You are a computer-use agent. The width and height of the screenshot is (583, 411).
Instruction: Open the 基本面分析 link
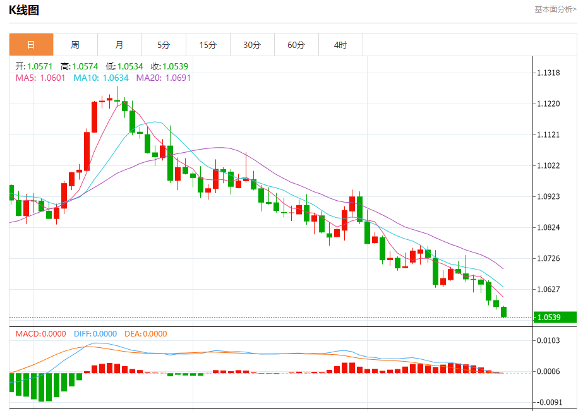pyautogui.click(x=555, y=9)
